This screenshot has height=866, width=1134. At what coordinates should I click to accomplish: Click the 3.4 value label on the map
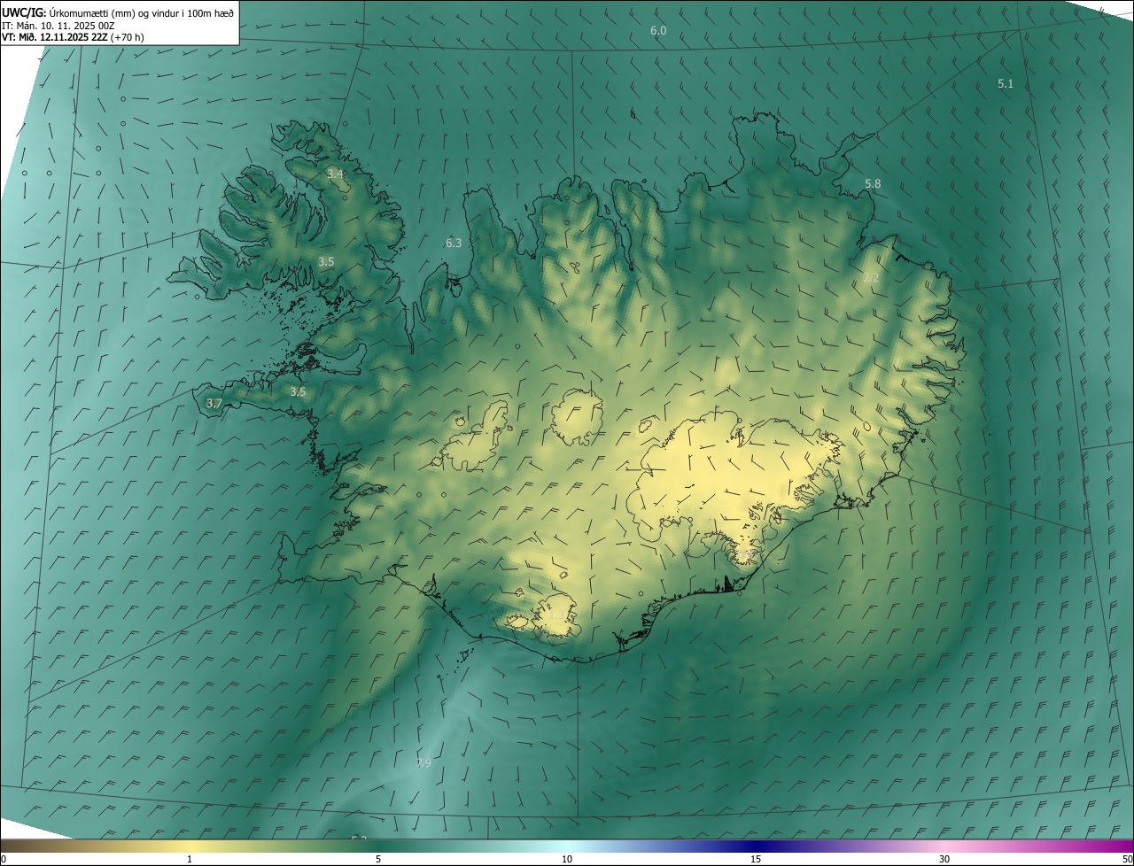point(335,174)
